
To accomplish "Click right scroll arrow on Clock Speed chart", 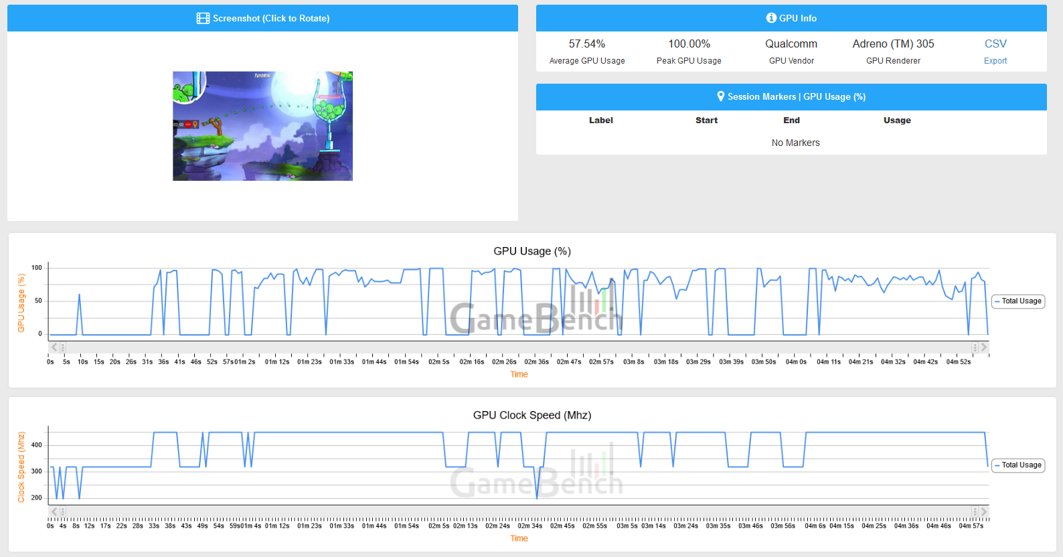I will click(984, 511).
